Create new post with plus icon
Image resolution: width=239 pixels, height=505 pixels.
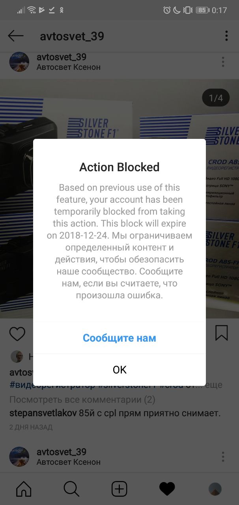point(119,489)
